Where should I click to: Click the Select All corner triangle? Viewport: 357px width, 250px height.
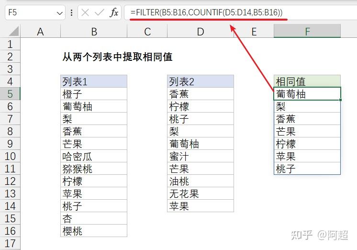(14, 31)
